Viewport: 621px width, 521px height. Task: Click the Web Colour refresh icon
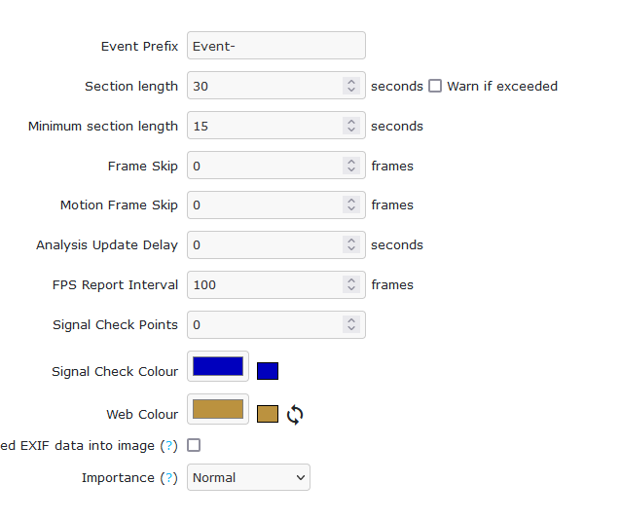[295, 415]
